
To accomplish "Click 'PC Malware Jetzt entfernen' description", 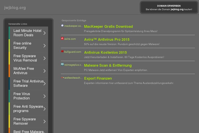I will 116,70.
